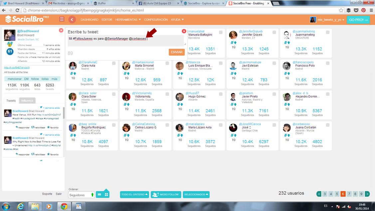This screenshot has width=375, height=211.
Task: Click inside the tweet text field
Action: [x=126, y=41]
